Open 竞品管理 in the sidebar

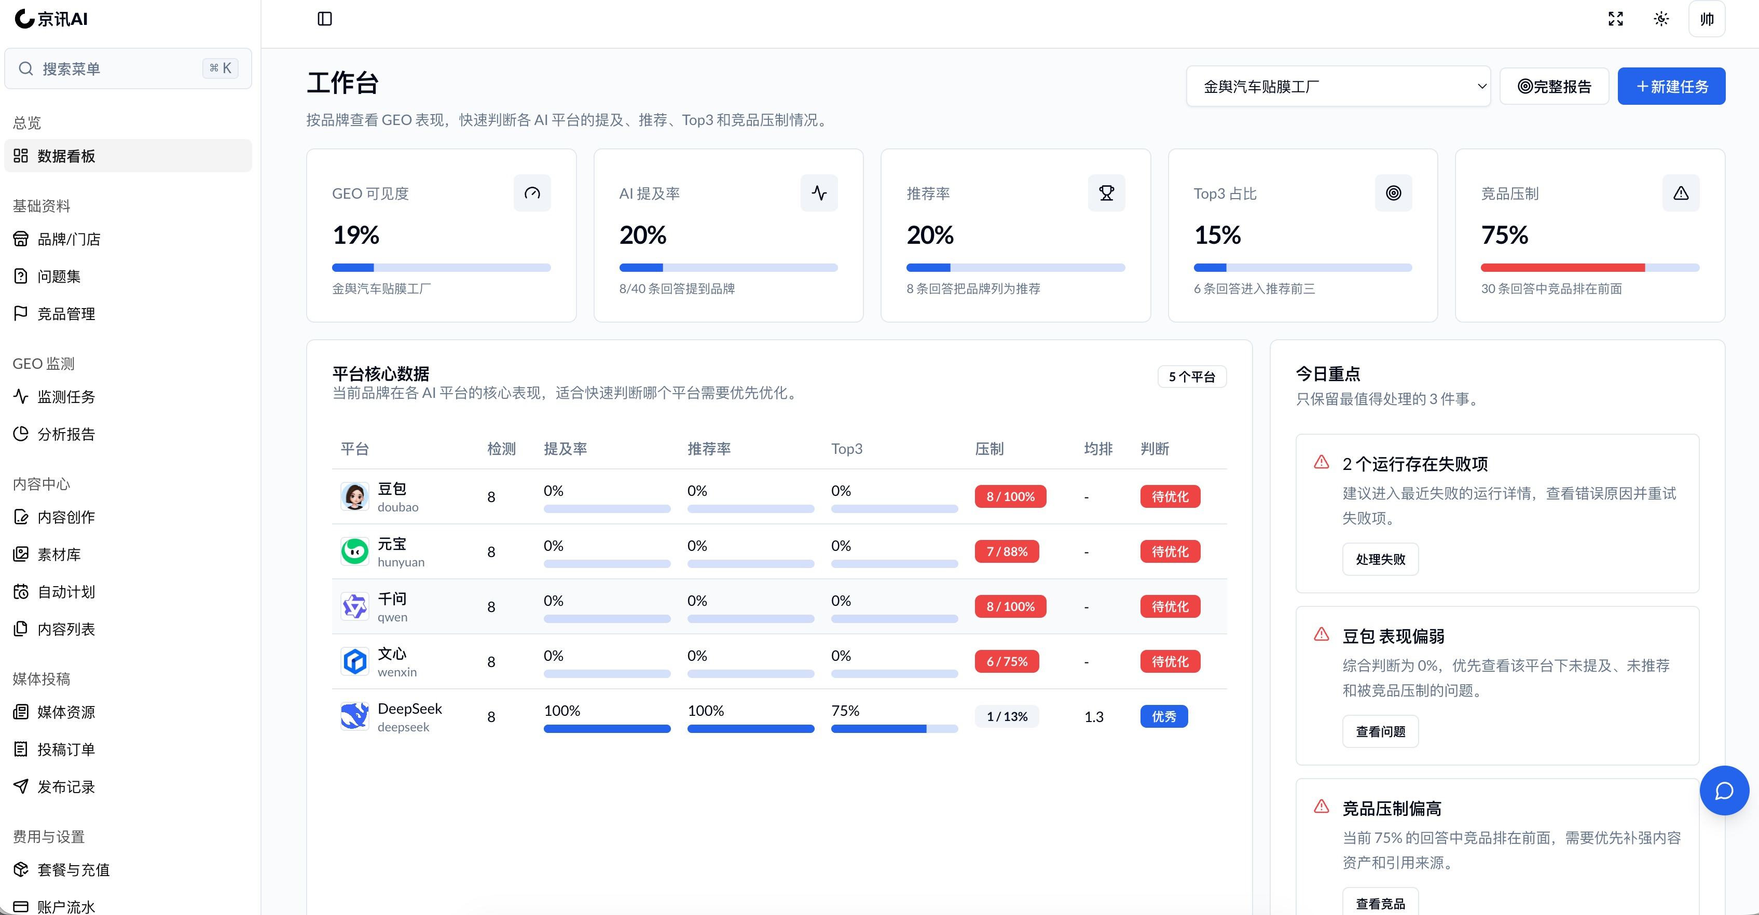pos(128,314)
